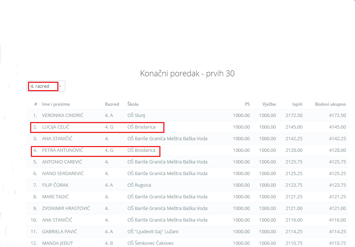The image size is (355, 247).
Task: Click the 'Škola' column header
Action: (133, 104)
